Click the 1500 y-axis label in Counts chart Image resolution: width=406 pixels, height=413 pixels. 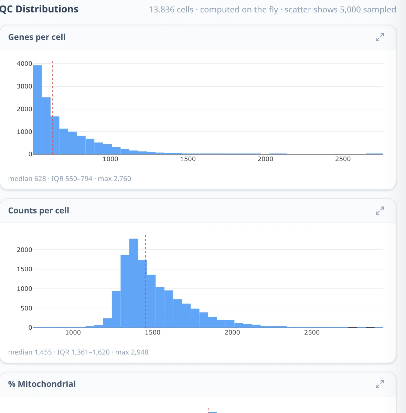click(24, 269)
